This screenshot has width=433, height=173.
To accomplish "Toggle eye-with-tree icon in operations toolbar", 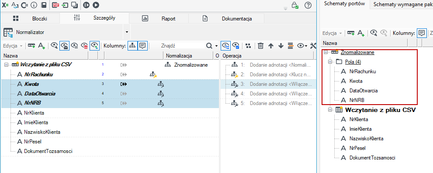I will [x=226, y=46].
